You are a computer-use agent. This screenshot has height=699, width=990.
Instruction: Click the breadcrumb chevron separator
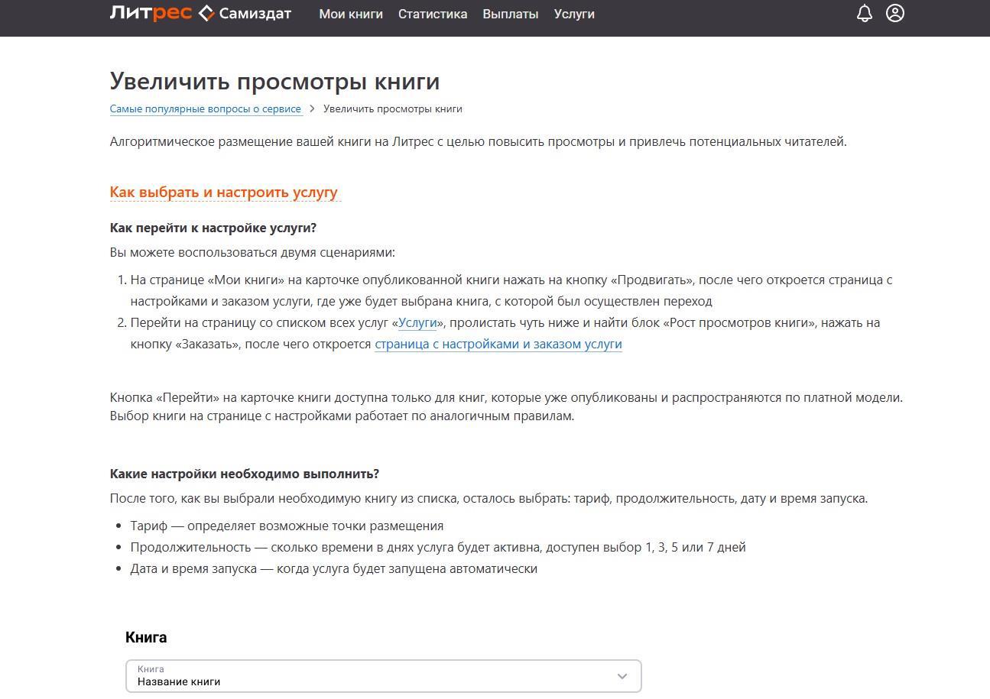click(313, 108)
